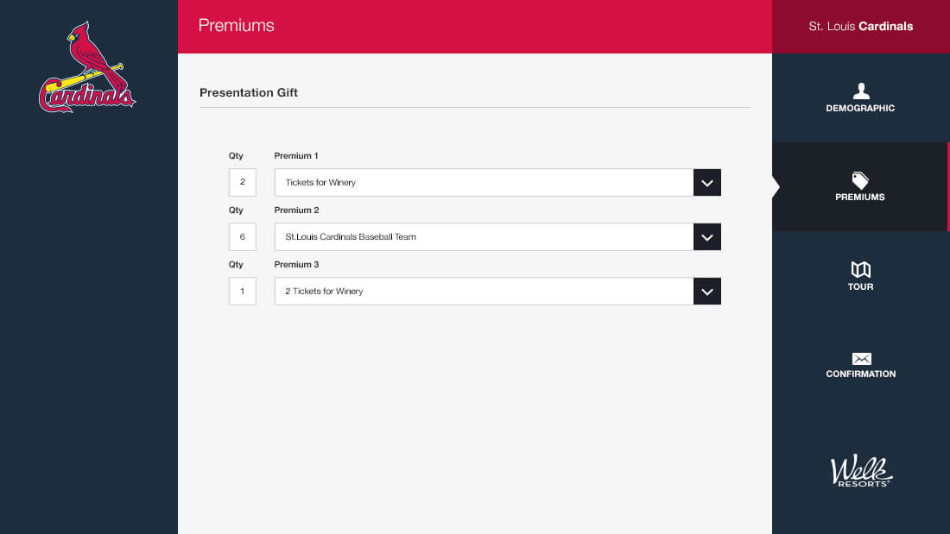Click the Premium 1 quantity field

[x=243, y=182]
